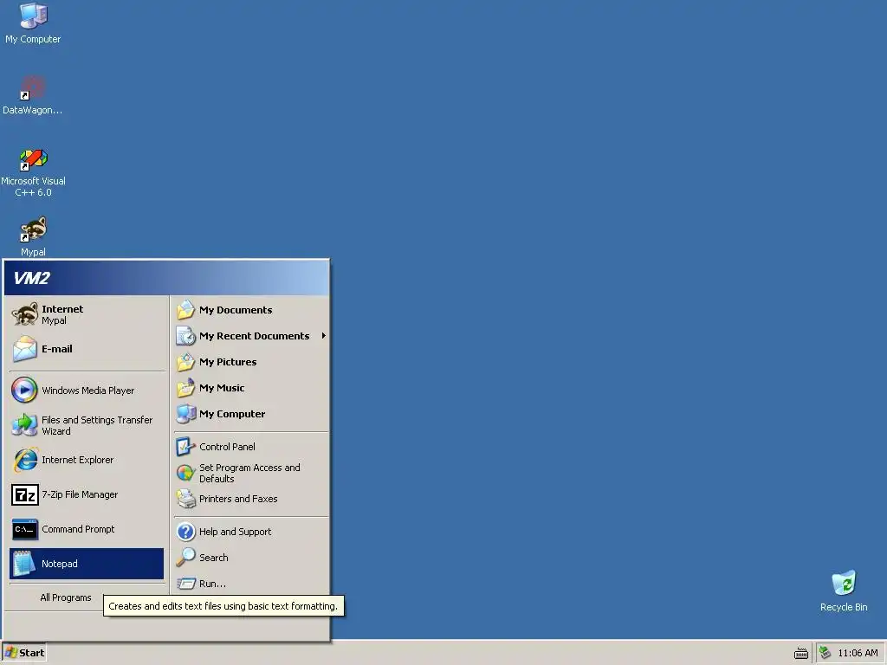Click the Start button on the taskbar
The height and width of the screenshot is (665, 887).
tap(23, 653)
